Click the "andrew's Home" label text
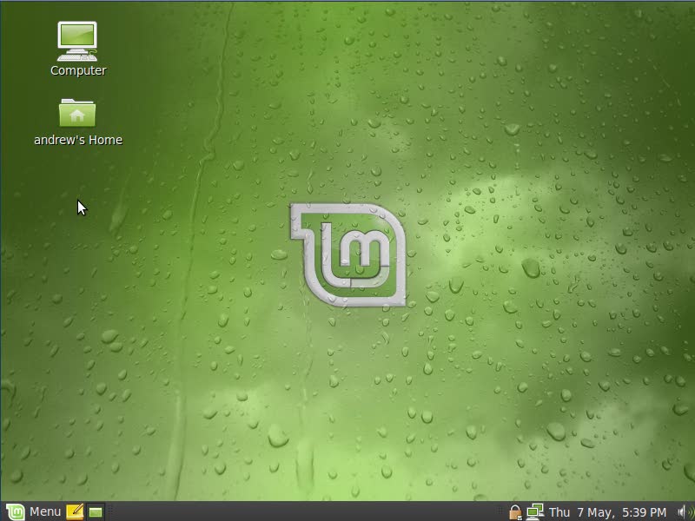The height and width of the screenshot is (521, 695). (x=78, y=140)
